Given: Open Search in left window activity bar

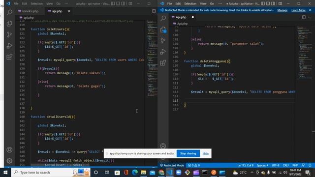Looking at the screenshot, I should click(9, 12).
